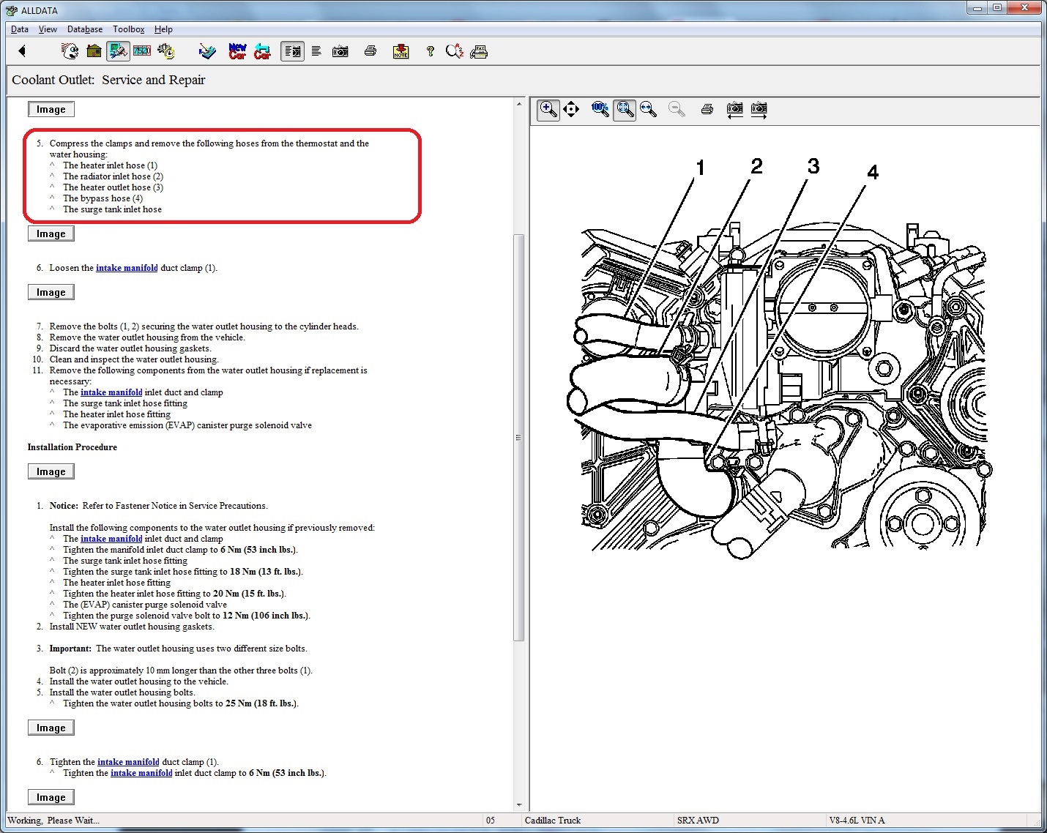Viewport: 1047px width, 833px height.
Task: Open the gears and clock icon
Action: [x=166, y=51]
